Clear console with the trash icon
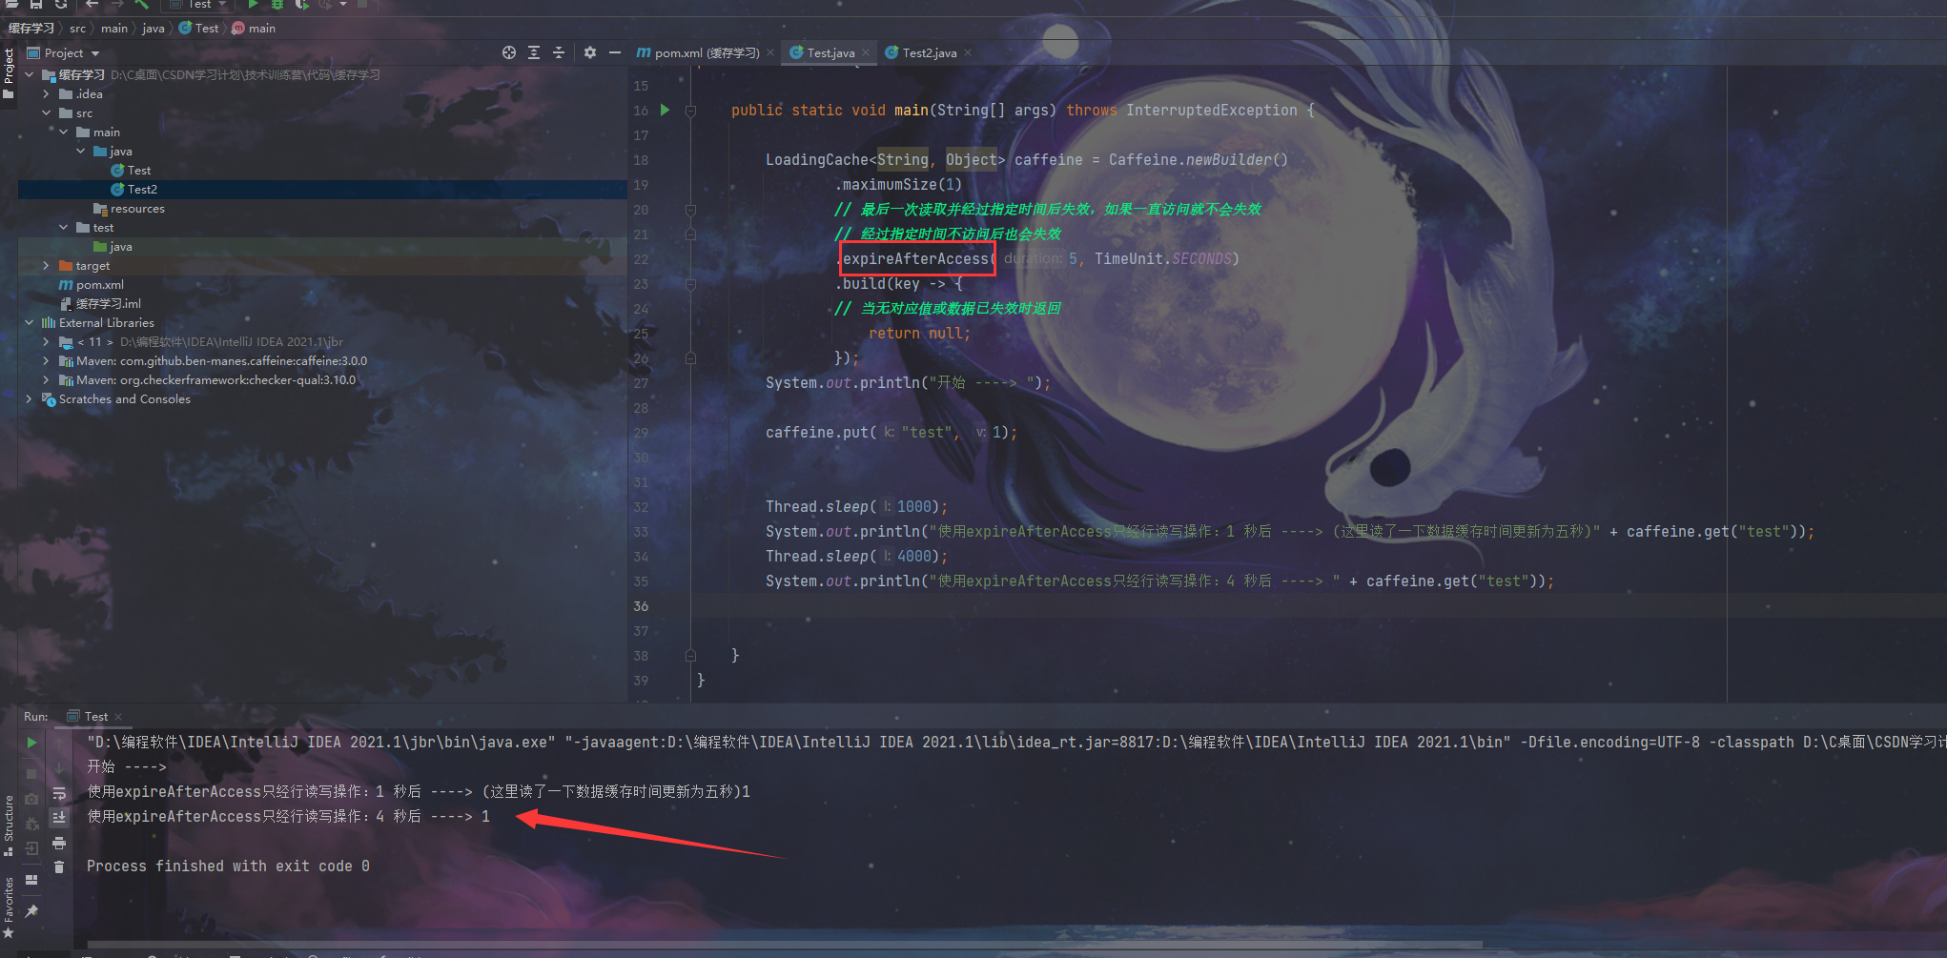This screenshot has width=1947, height=958. click(x=59, y=866)
